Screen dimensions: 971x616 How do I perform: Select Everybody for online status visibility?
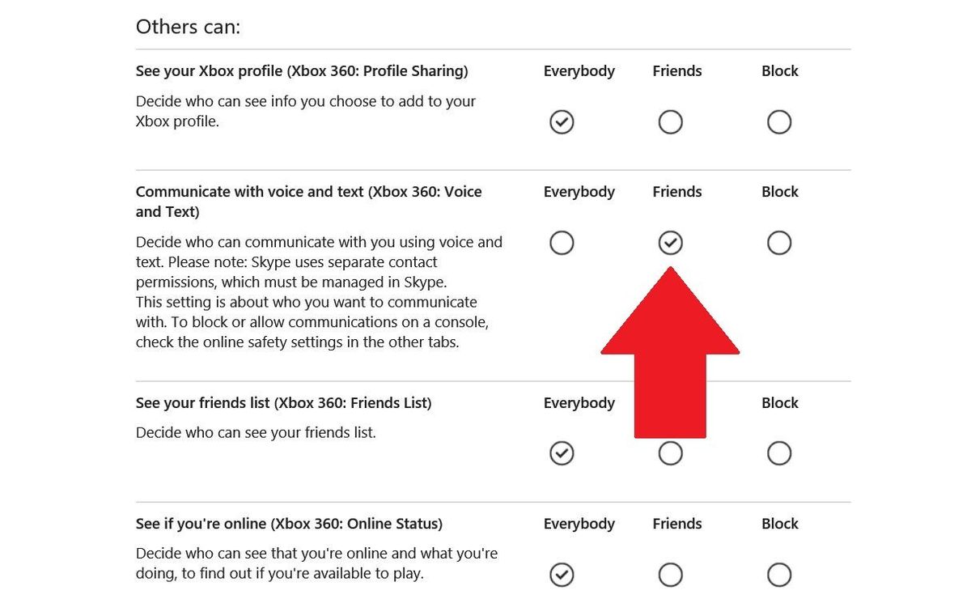(562, 575)
